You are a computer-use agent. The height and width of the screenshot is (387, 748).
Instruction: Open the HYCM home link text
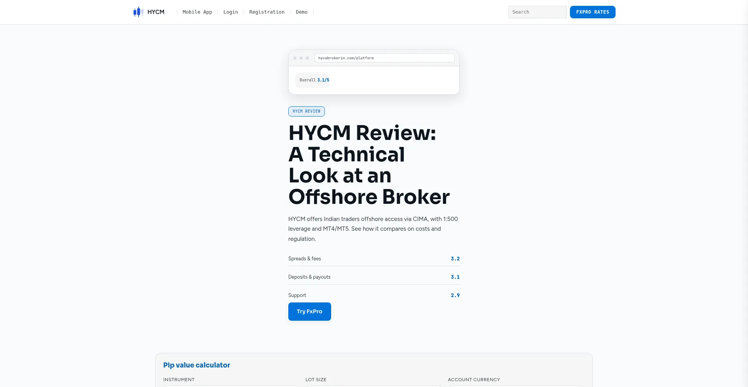click(156, 12)
